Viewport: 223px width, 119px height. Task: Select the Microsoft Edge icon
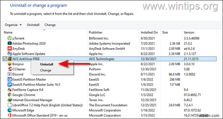point(10,110)
